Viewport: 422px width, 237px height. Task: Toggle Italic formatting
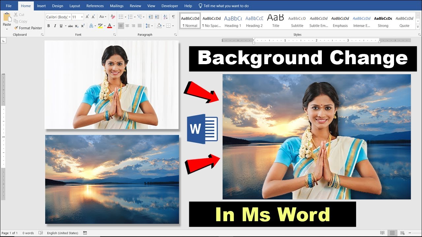coord(55,26)
